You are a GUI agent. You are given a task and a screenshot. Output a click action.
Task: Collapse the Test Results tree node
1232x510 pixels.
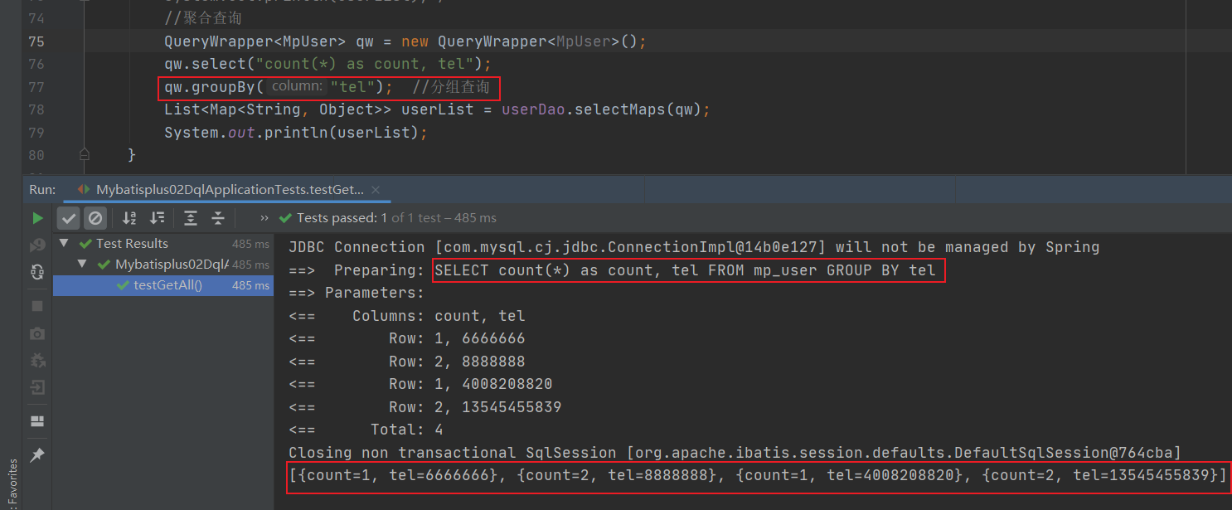click(65, 244)
